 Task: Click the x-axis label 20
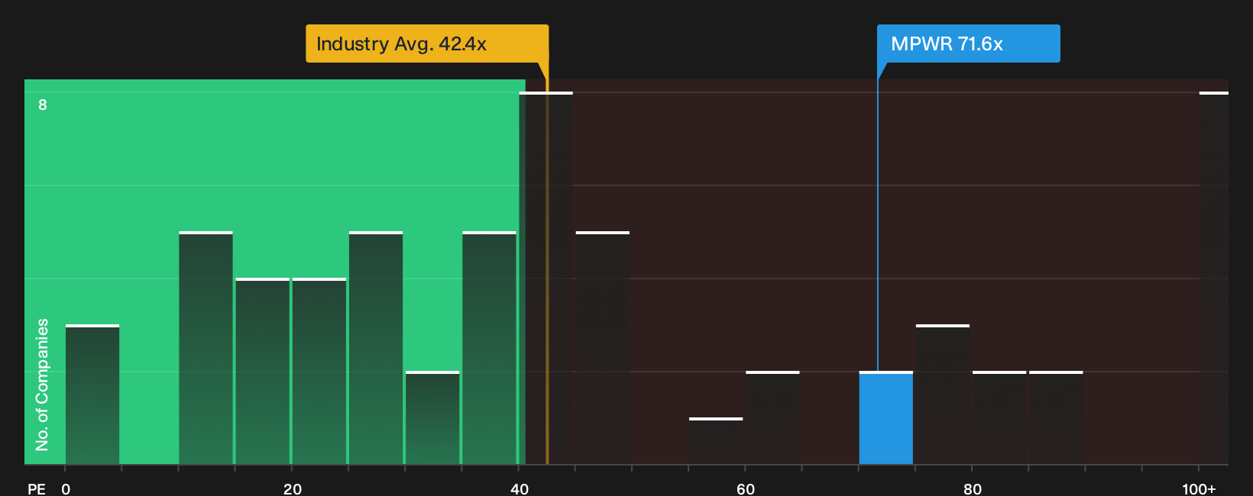pos(293,489)
